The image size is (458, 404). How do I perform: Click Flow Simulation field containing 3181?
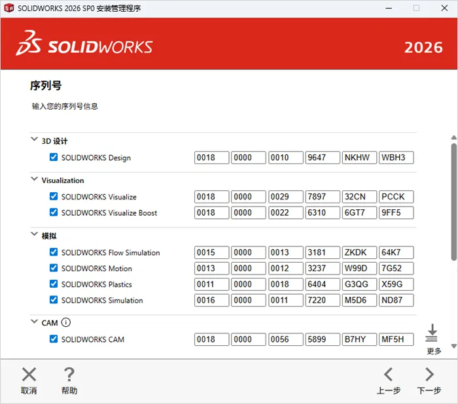tap(323, 252)
